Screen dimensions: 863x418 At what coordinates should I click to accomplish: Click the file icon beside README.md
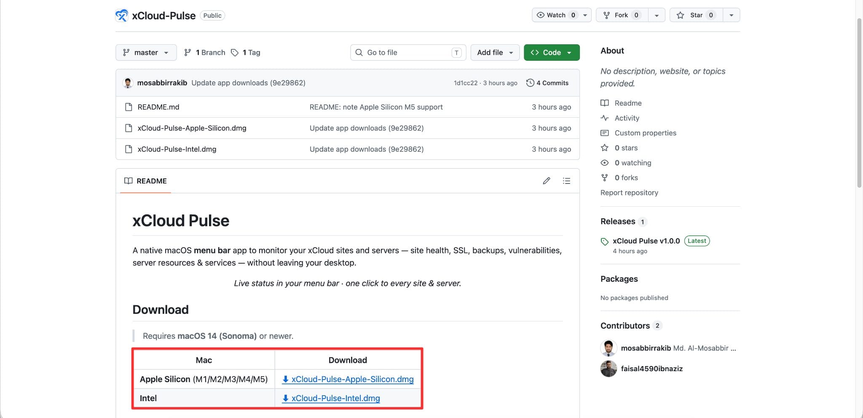click(129, 107)
